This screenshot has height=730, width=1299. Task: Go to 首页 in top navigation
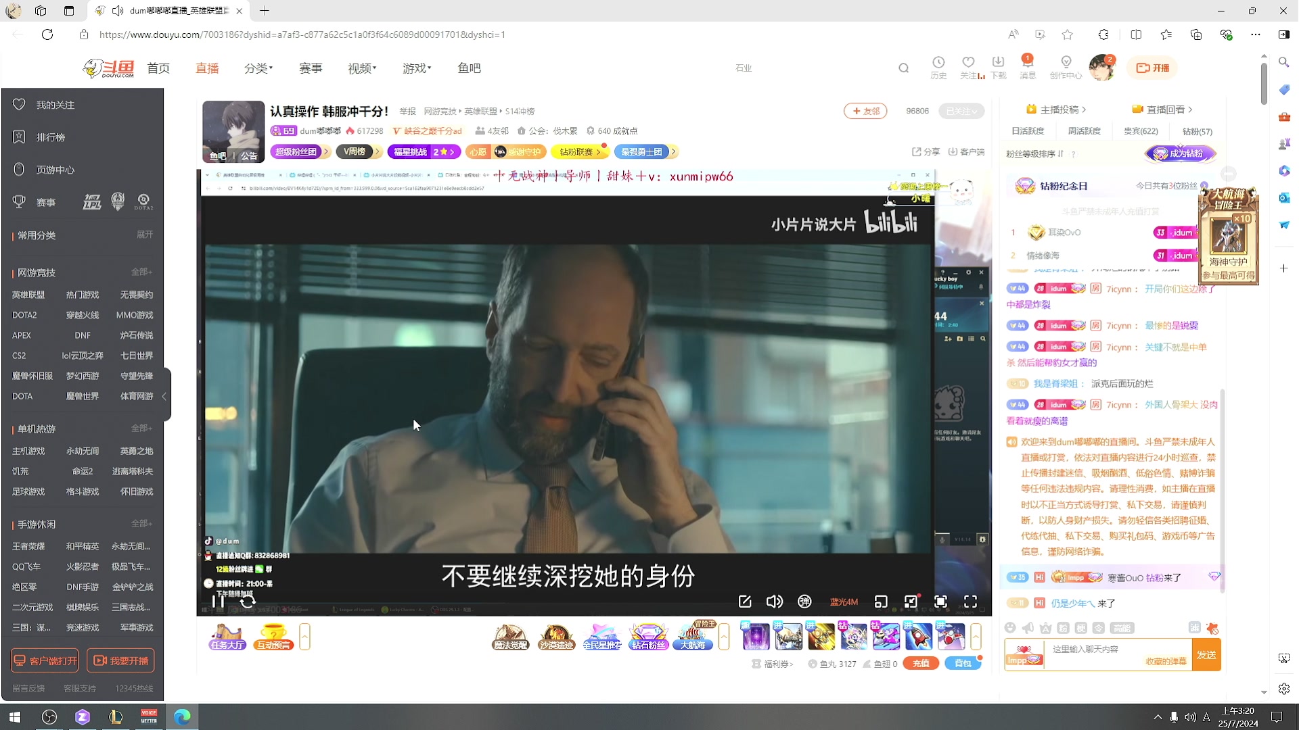click(x=158, y=68)
